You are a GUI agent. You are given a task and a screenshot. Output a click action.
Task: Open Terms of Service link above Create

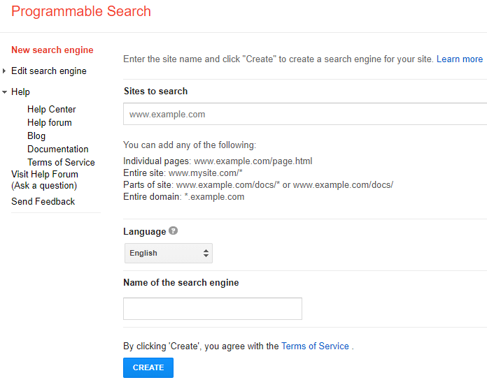pyautogui.click(x=315, y=346)
